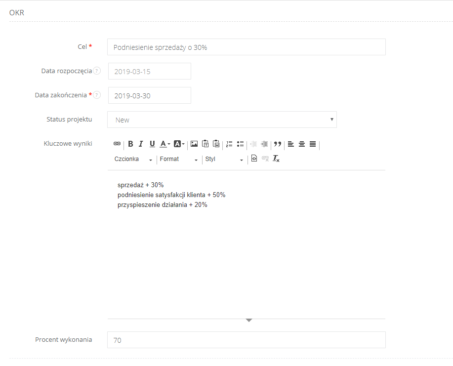Insert an image into Kluczowe wyniki
The width and height of the screenshot is (453, 366).
[194, 144]
